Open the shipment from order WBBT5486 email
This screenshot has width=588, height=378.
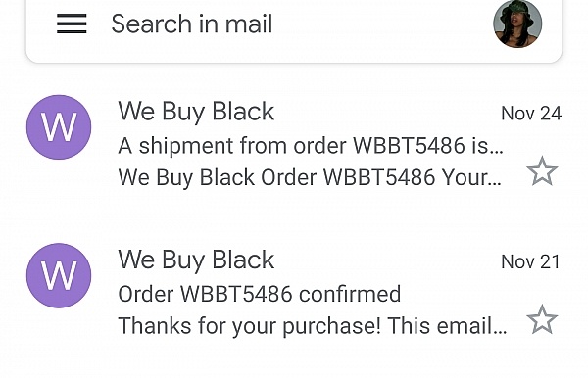point(294,144)
